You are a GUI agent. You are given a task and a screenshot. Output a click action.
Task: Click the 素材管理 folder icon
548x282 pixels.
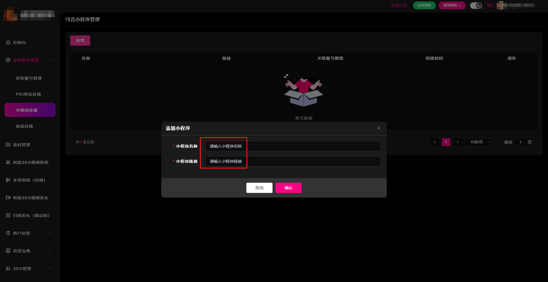point(8,145)
